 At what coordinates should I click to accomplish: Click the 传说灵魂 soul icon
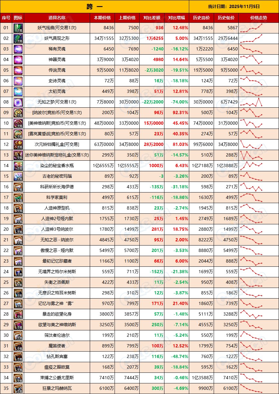18,71
